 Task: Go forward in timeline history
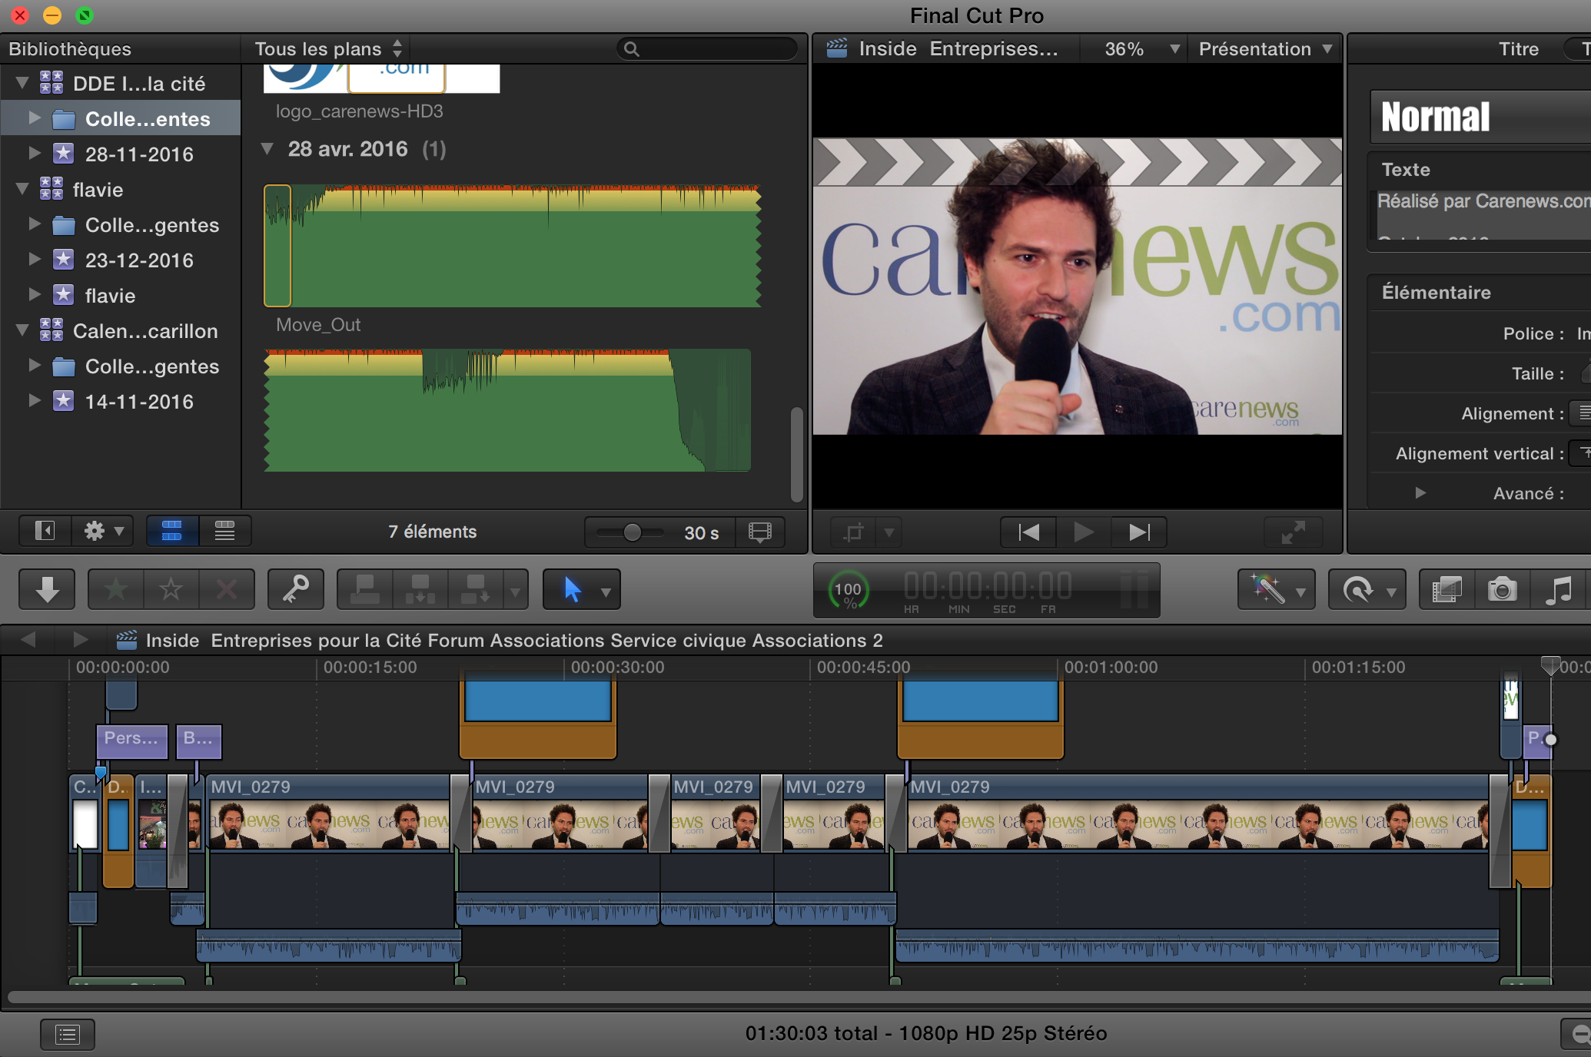[x=80, y=639]
